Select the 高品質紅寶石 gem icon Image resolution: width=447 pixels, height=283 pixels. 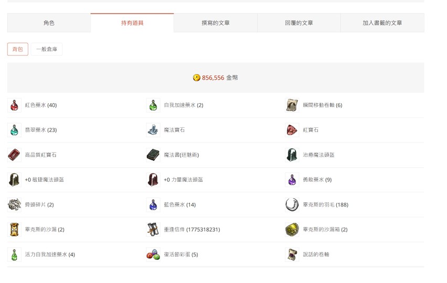point(14,155)
